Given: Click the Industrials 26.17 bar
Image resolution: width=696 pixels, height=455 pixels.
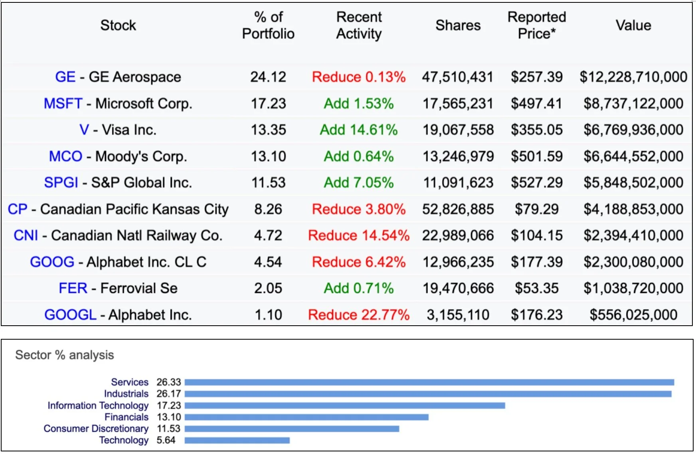Looking at the screenshot, I should click(x=428, y=394).
